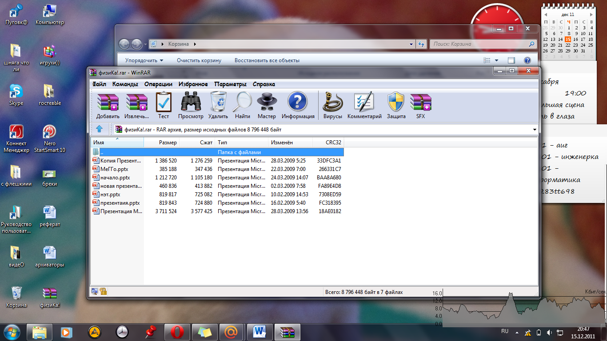The image size is (607, 341).
Task: Select the Коннект Менеджер desktop icon
Action: pos(16,139)
